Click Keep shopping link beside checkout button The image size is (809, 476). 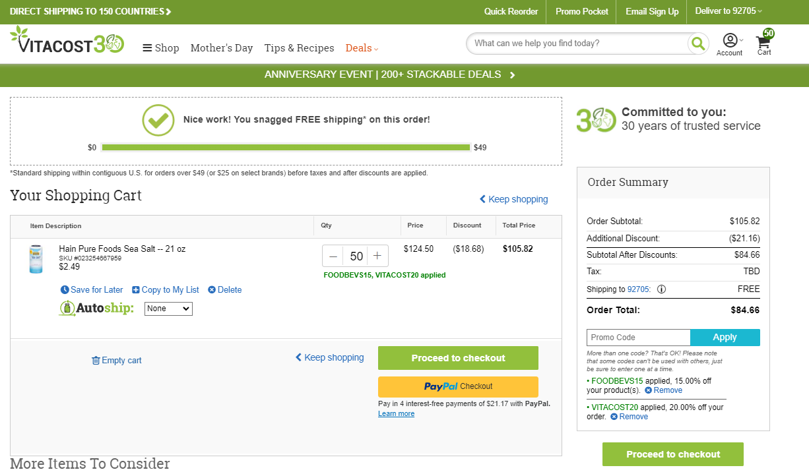(x=329, y=357)
